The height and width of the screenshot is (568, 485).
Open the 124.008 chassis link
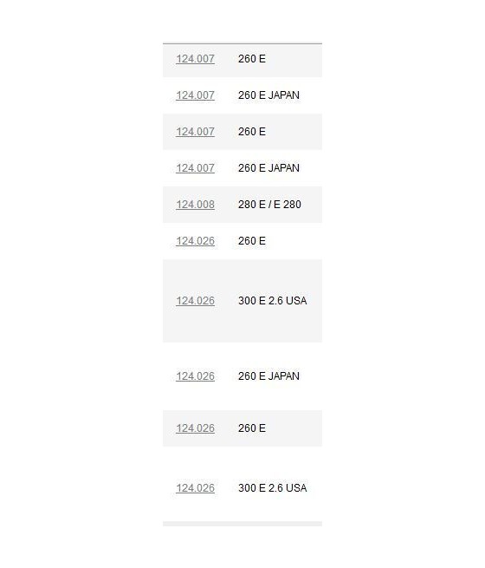[x=196, y=205]
